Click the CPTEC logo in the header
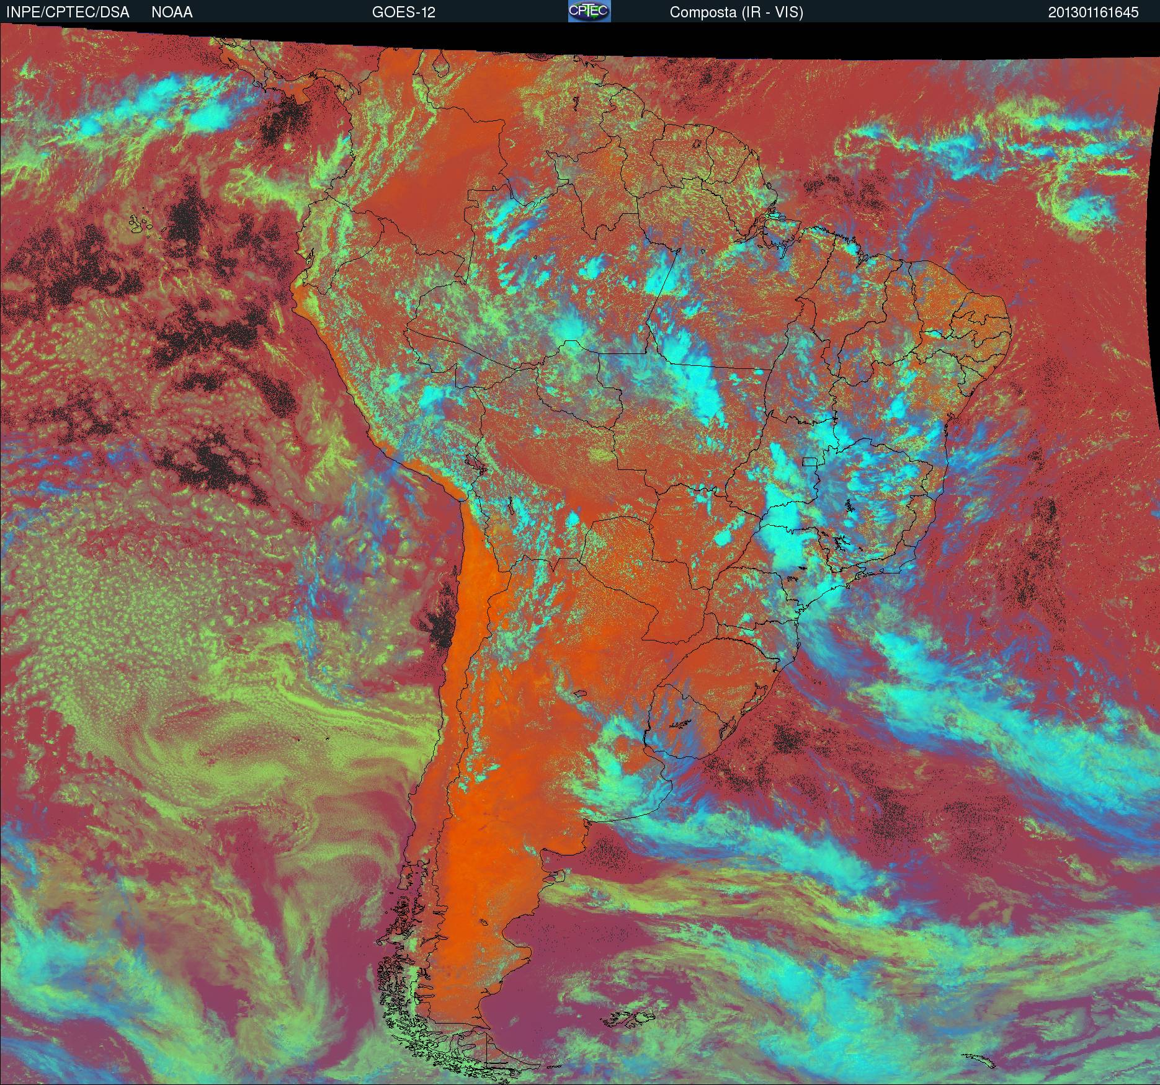 pos(589,11)
